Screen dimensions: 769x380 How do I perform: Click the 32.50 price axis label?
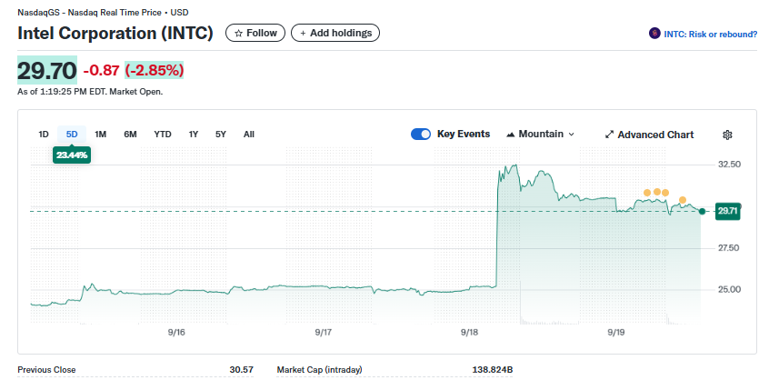pyautogui.click(x=728, y=165)
